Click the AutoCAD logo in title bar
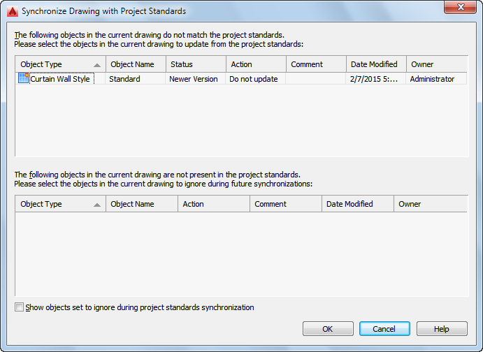Viewport: 483px width, 352px height. click(11, 11)
